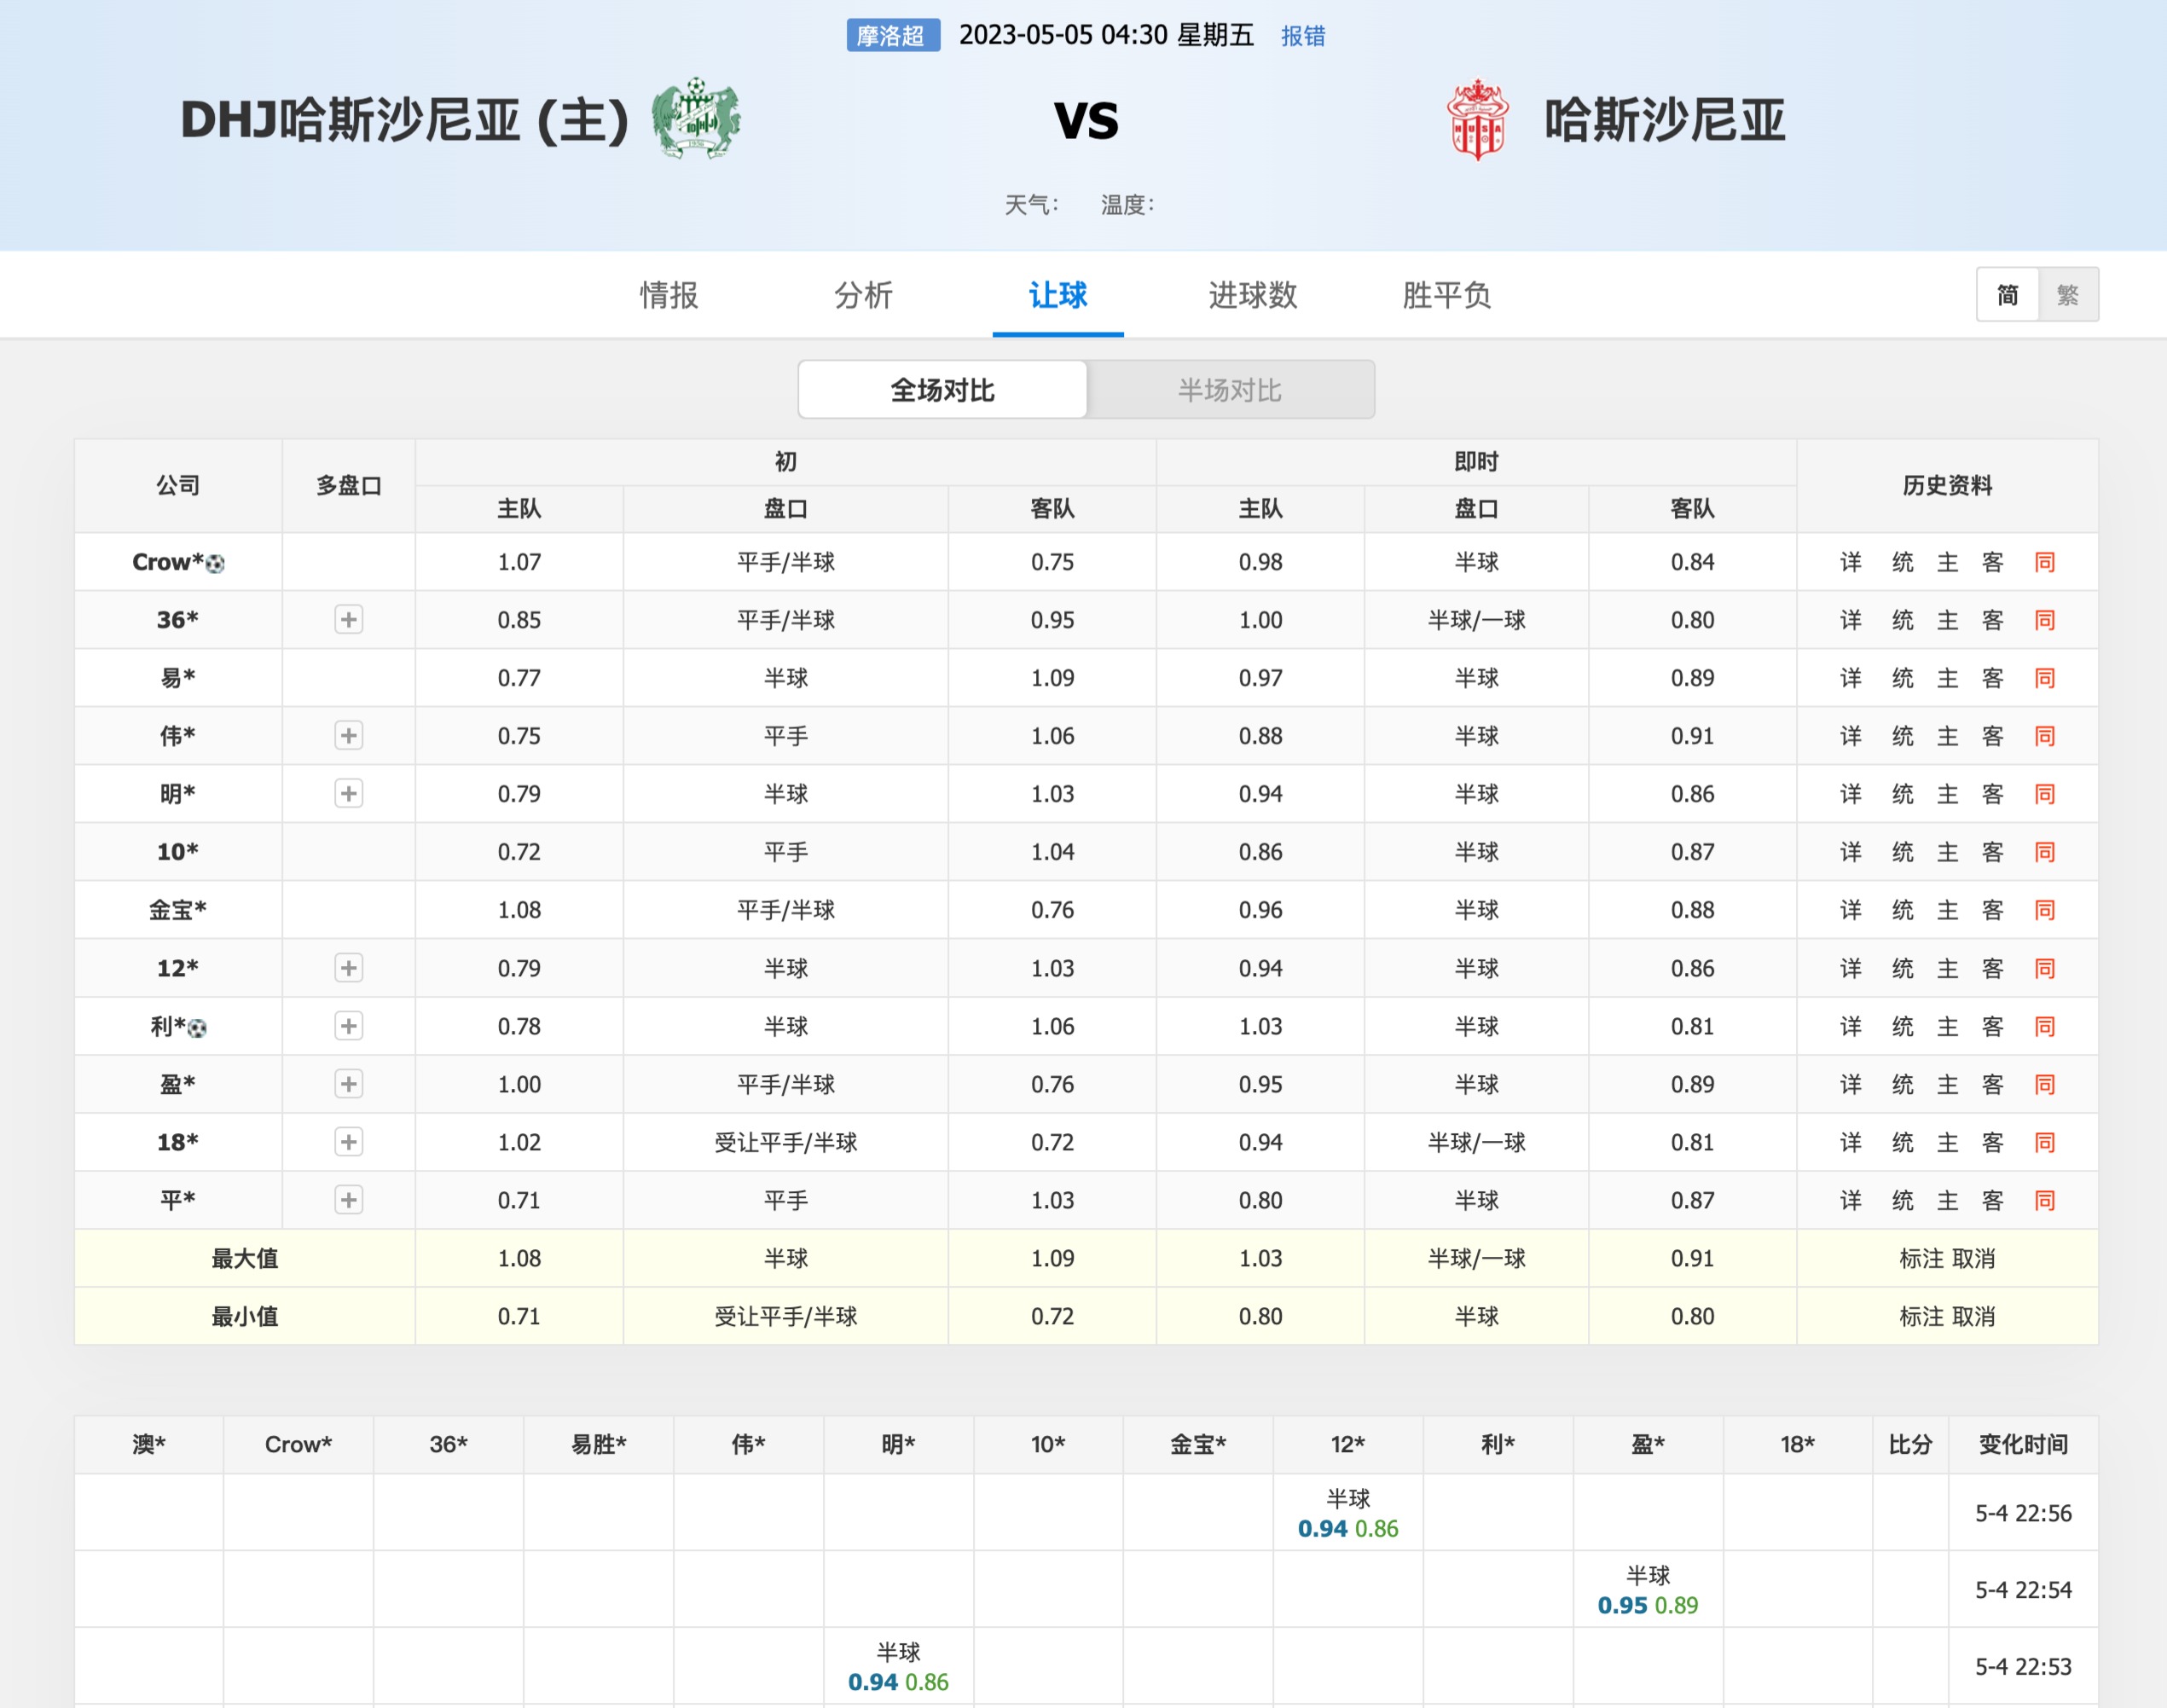Click live away odds 0.91 in 伟* row
The width and height of the screenshot is (2167, 1708).
click(x=1692, y=736)
